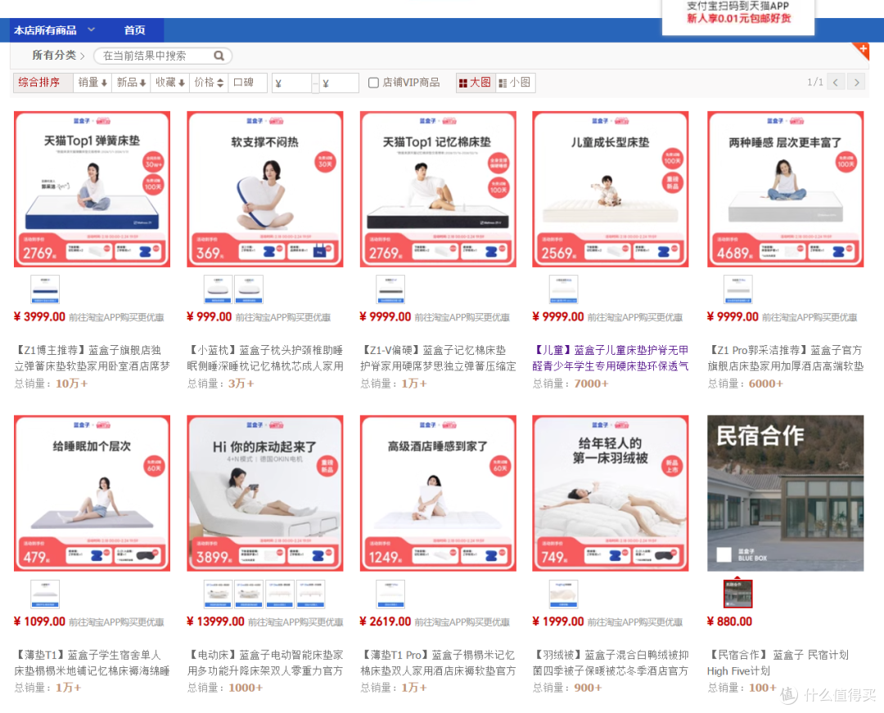Open 民宿合作 product image
Image resolution: width=884 pixels, height=713 pixels.
[785, 493]
